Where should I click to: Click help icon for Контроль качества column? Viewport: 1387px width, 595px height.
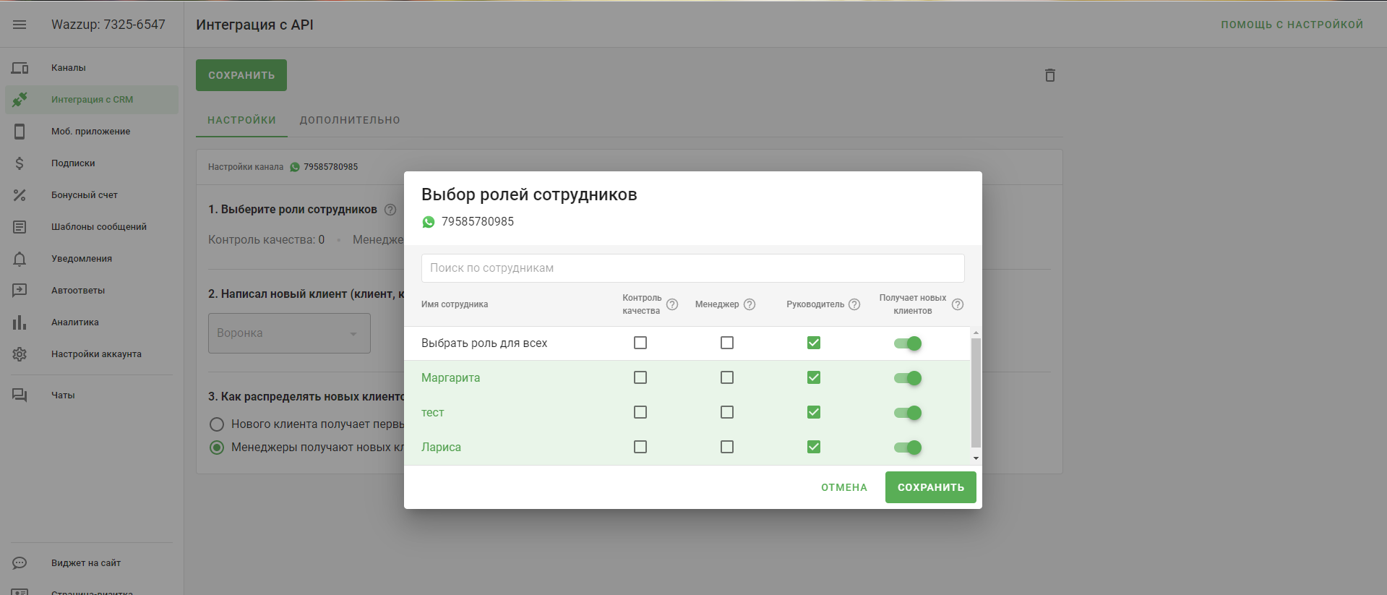(x=672, y=304)
